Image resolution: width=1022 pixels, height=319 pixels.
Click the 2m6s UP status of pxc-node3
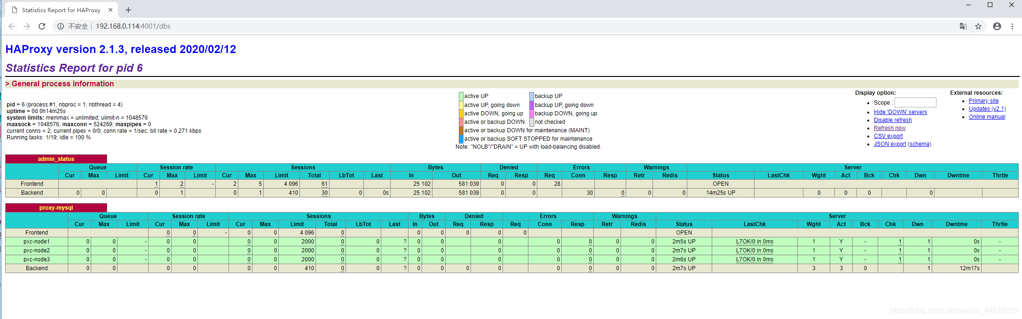(684, 259)
